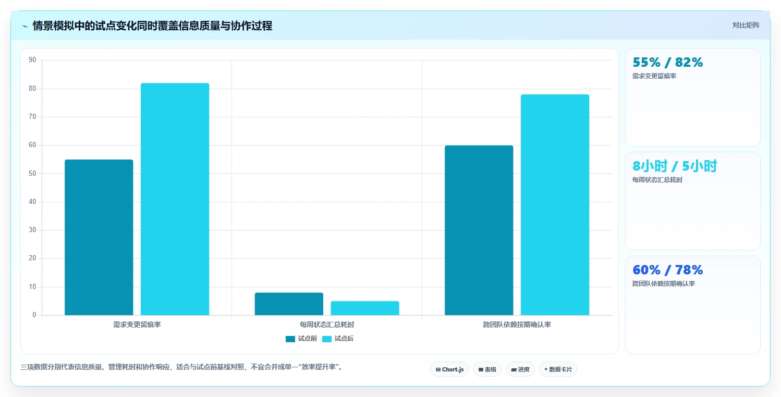The height and width of the screenshot is (397, 781).
Task: Click the y-axis value 10
Action: click(32, 287)
